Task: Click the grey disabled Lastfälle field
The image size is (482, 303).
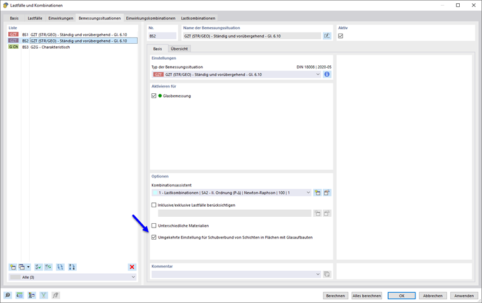Action: (x=235, y=213)
